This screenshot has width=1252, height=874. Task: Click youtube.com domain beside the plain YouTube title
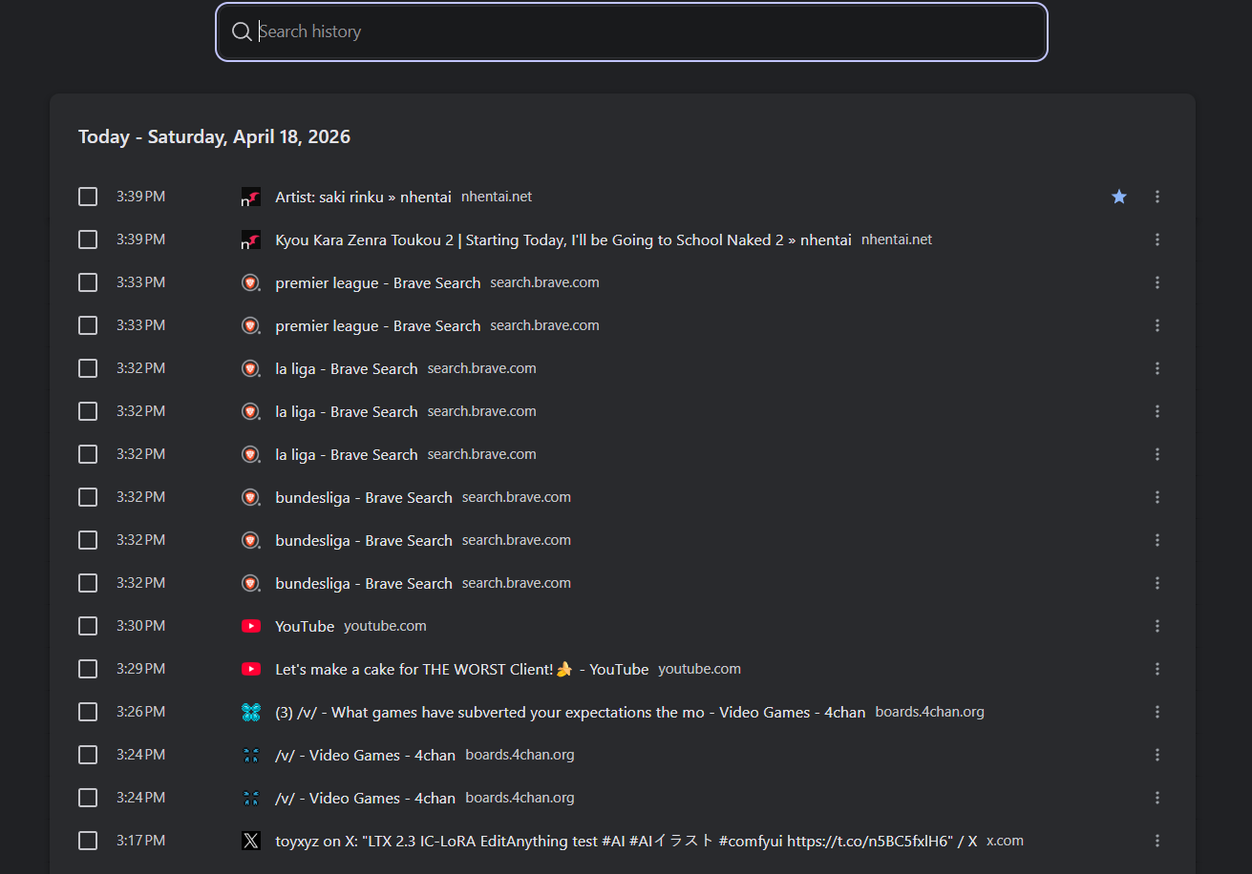pyautogui.click(x=385, y=626)
